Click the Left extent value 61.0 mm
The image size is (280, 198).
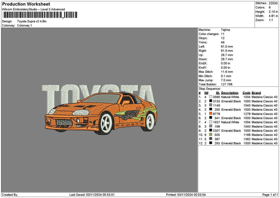click(227, 46)
